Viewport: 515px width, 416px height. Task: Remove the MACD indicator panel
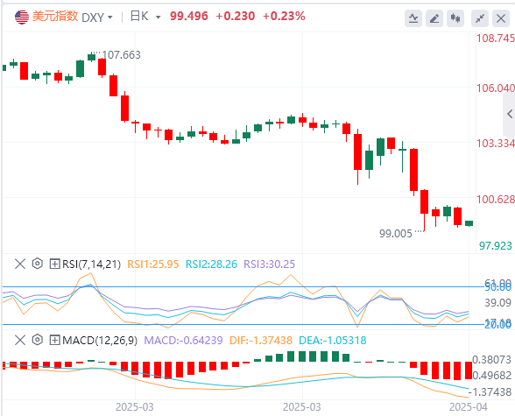[20, 340]
